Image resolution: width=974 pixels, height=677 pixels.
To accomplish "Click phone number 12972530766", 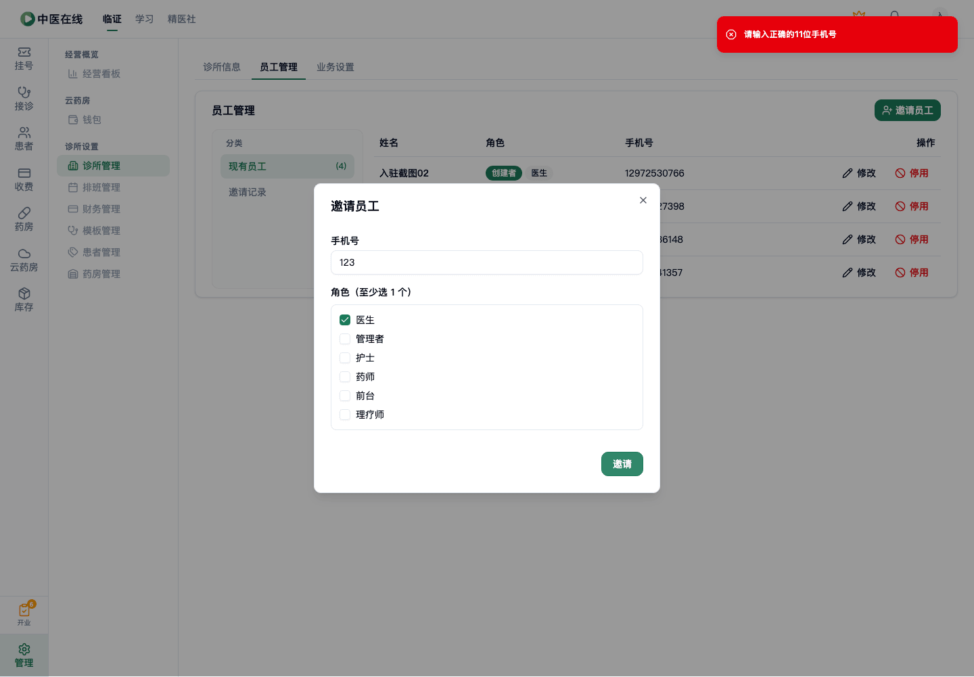I will 655,173.
